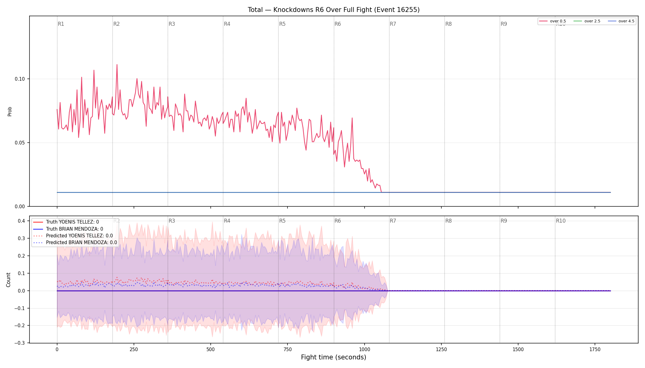Click the R8 round marker in Count chart
Screen dimensions: 645x368
click(x=448, y=221)
